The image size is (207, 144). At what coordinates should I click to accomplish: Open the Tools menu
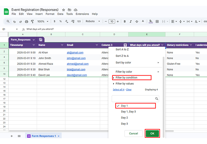[69, 14]
